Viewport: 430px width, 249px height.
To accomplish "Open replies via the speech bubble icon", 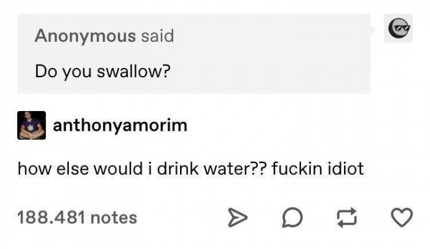I will coord(292,218).
